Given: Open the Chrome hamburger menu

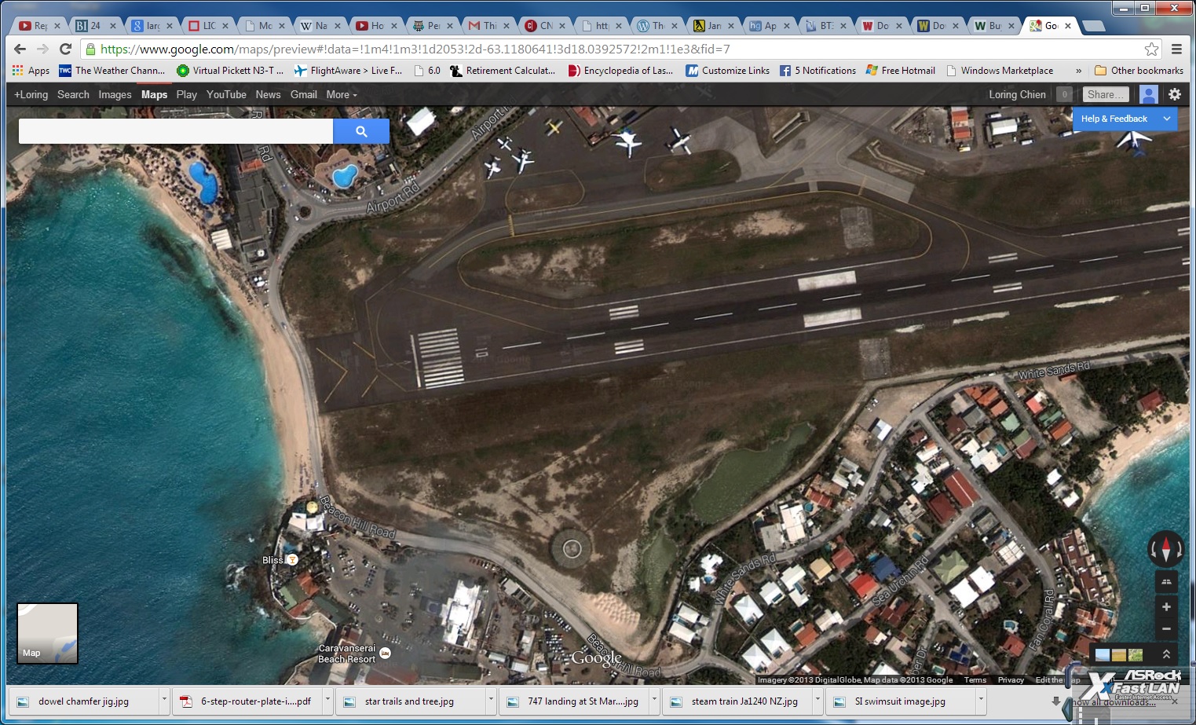Looking at the screenshot, I should click(1176, 49).
